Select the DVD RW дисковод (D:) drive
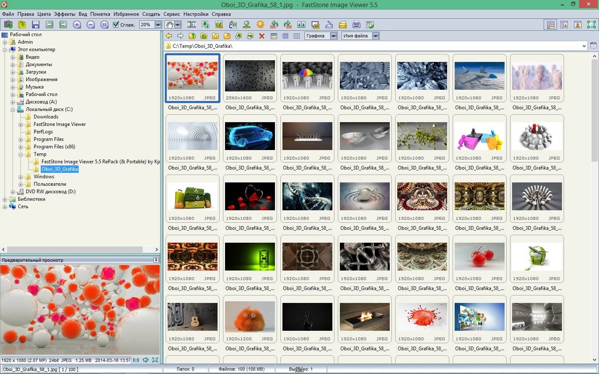The width and height of the screenshot is (599, 374). (50, 192)
